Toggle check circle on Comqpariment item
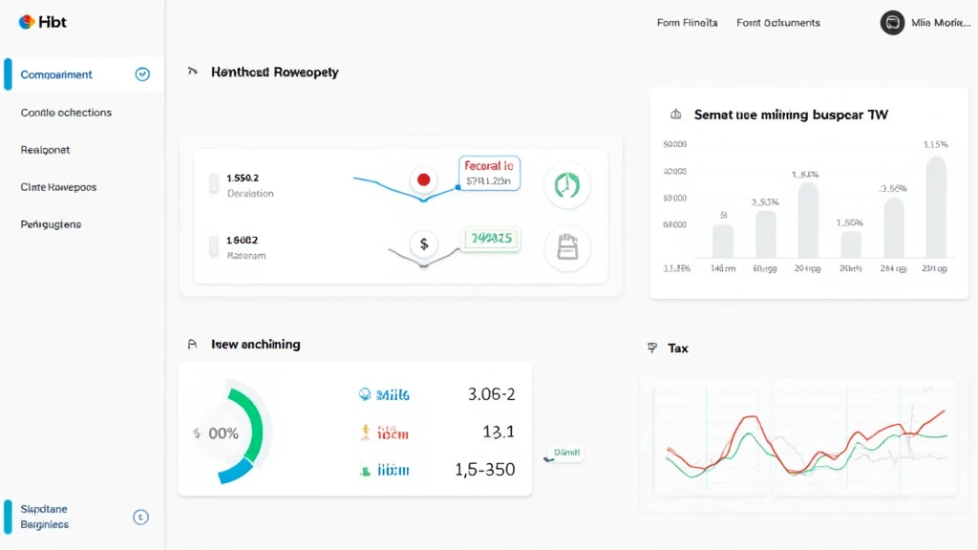Screen dimensions: 978x550 [x=142, y=74]
